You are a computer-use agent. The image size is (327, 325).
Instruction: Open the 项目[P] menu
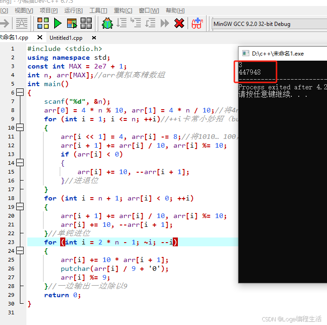tap(49, 11)
